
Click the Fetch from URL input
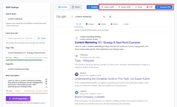coord(20,38)
